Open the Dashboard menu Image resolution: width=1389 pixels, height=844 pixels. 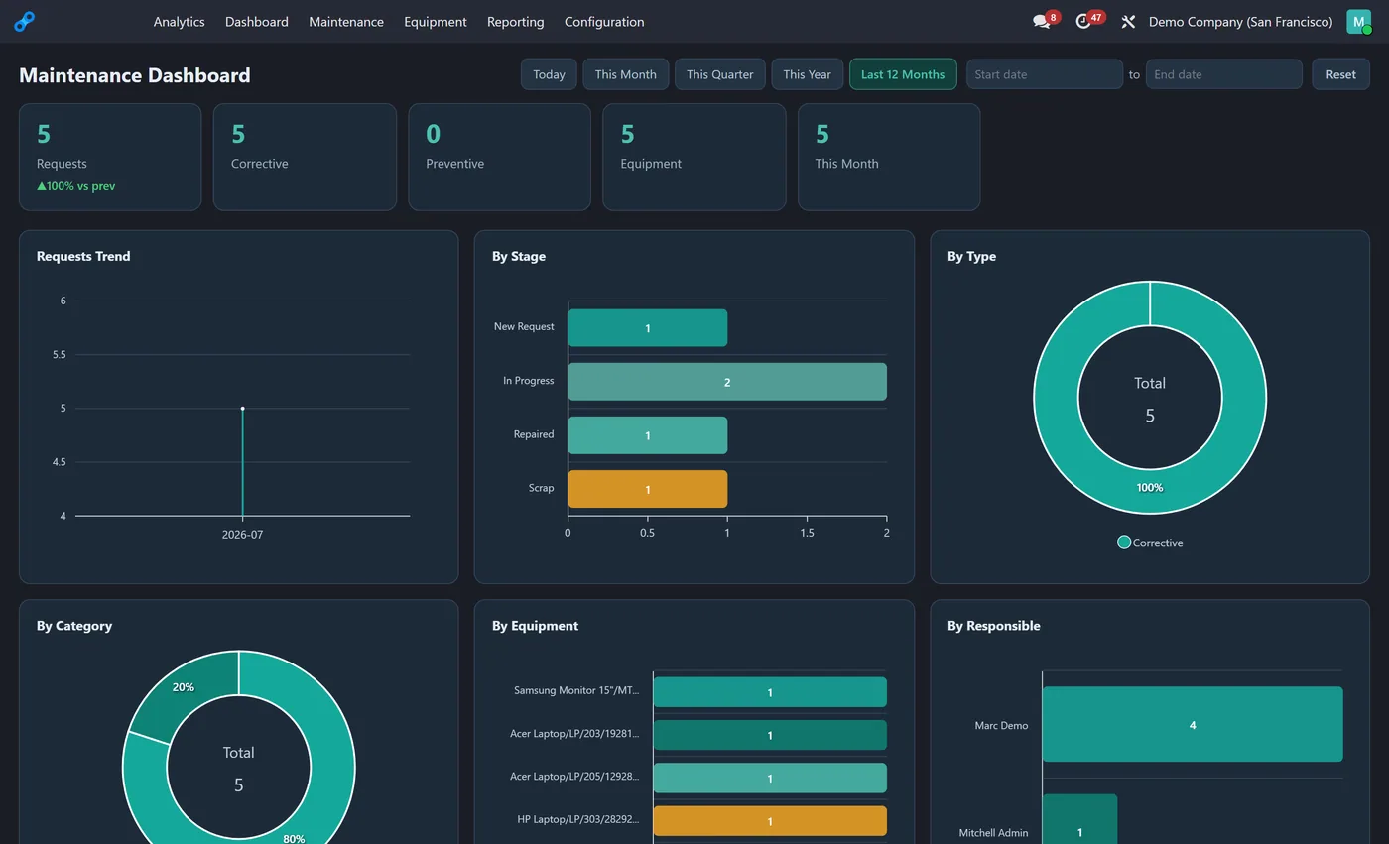coord(257,22)
